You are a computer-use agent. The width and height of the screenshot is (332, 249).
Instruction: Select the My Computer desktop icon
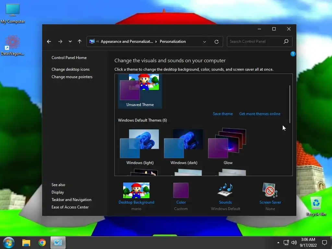pos(13,14)
